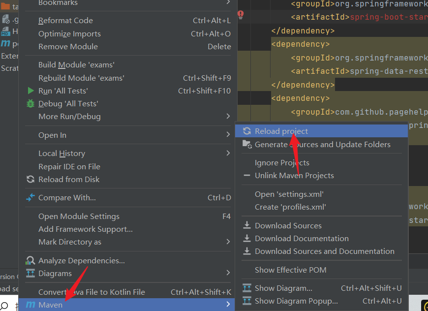Click the Diagrams entry icon

[31, 273]
